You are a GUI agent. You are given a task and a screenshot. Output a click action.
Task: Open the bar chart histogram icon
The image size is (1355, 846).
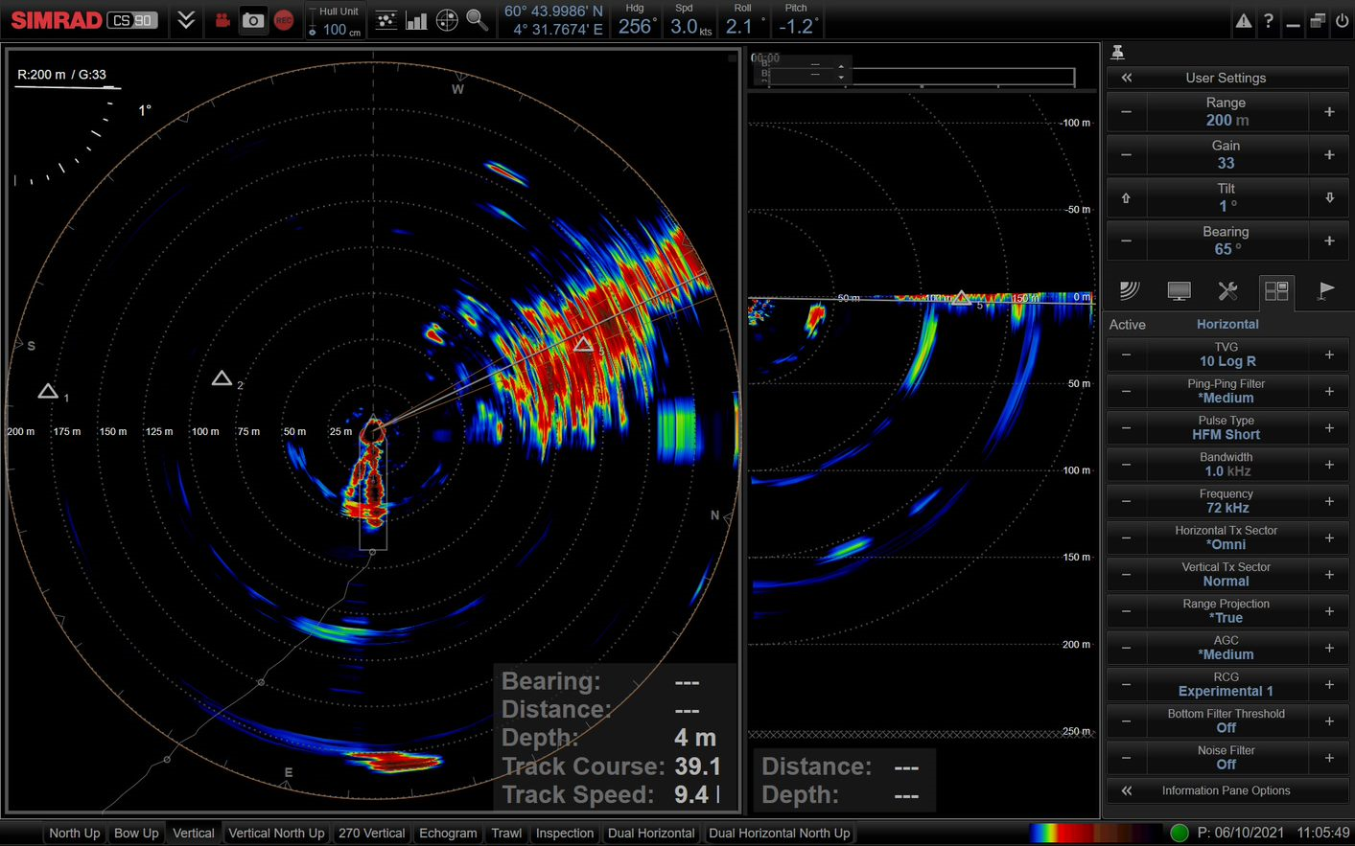[416, 20]
